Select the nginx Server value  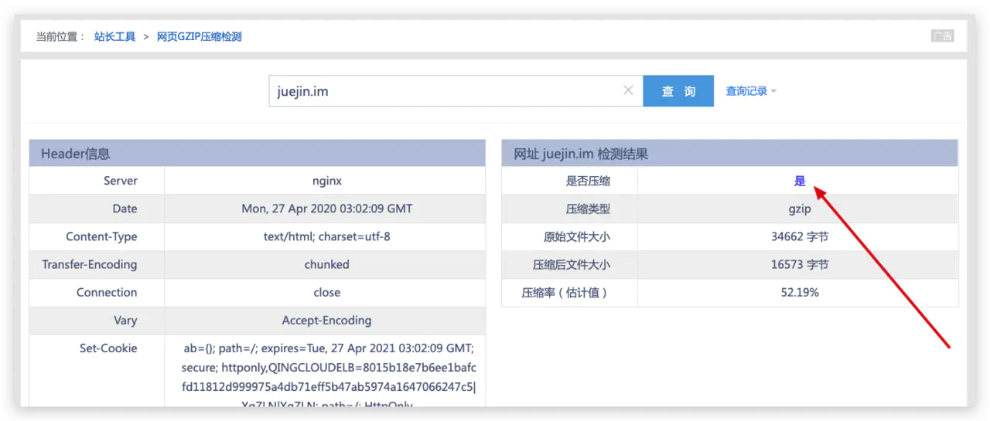[x=327, y=181]
